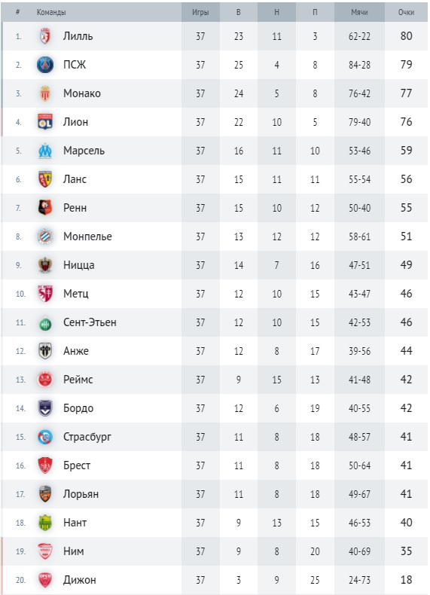This screenshot has width=430, height=595.
Task: Open the Нант yellow club badge
Action: pos(45,523)
